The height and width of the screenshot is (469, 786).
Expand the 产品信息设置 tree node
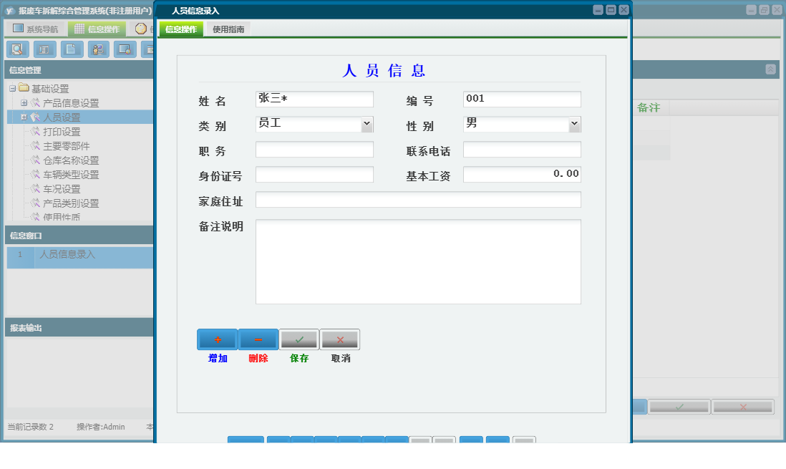point(23,102)
